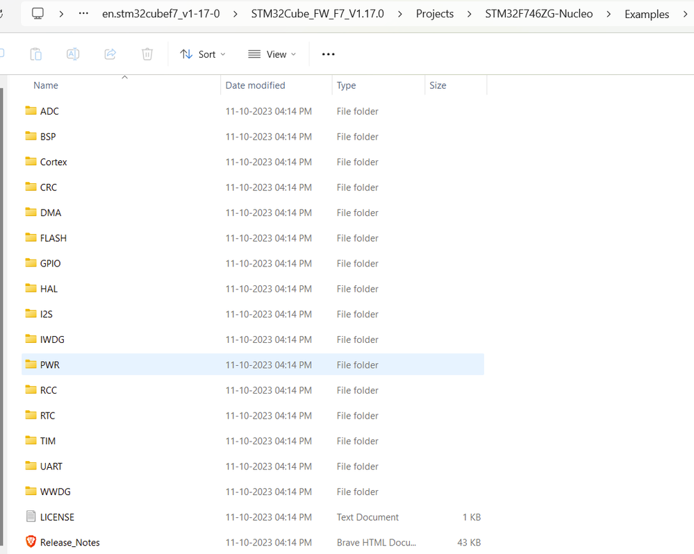694x554 pixels.
Task: Click Brave HTML Docu... type cell
Action: tap(377, 542)
